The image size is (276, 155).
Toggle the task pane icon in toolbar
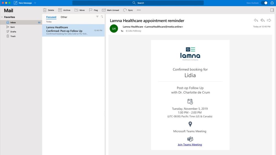click(x=272, y=10)
